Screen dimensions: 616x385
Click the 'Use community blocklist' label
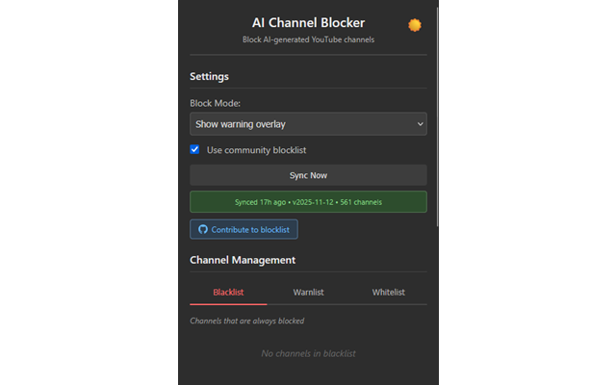pos(256,150)
